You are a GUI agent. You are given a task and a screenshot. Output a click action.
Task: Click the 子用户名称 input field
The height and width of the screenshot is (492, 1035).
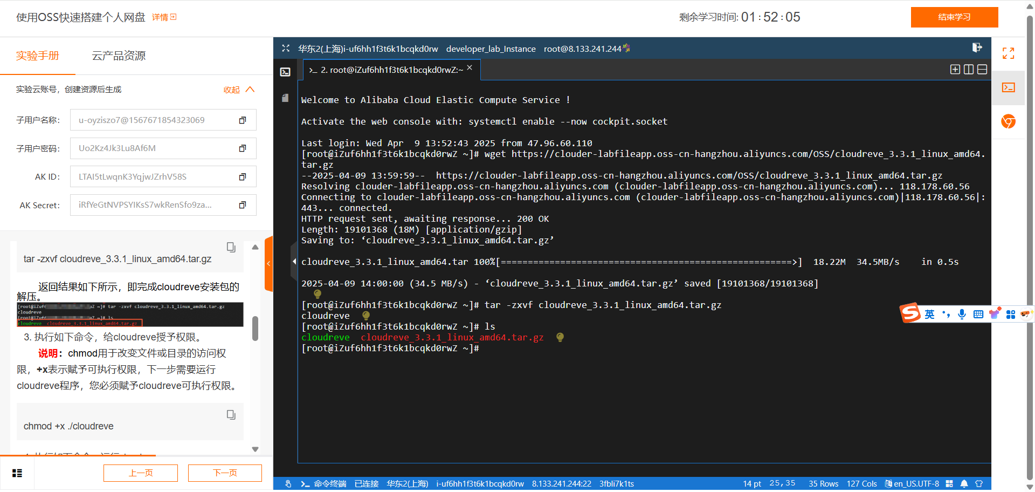[163, 120]
